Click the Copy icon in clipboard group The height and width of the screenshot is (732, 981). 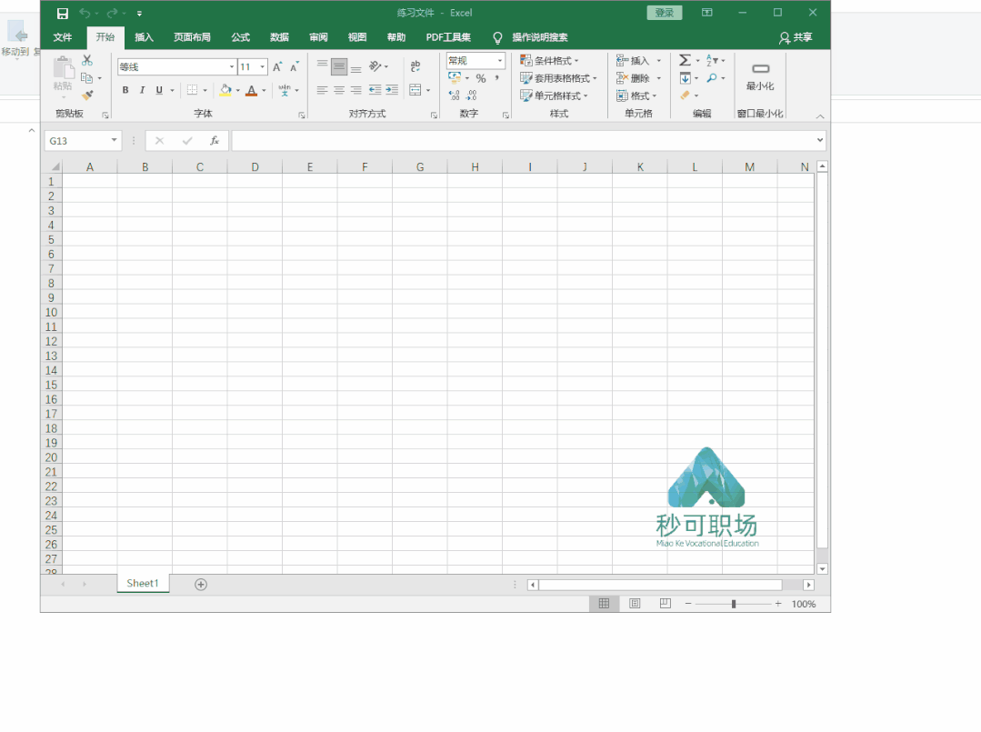tap(87, 77)
